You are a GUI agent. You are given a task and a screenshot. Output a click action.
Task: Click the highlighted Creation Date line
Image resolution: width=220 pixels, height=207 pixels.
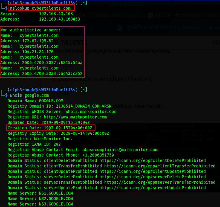click(x=51, y=128)
